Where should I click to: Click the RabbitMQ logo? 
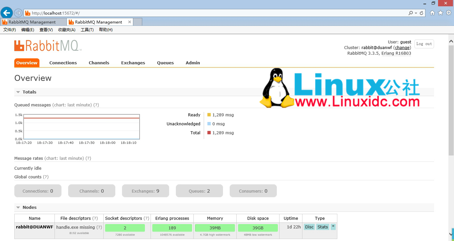click(48, 45)
